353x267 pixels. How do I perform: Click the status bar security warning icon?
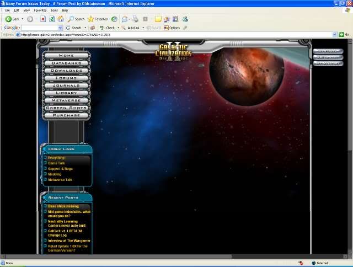[301, 263]
